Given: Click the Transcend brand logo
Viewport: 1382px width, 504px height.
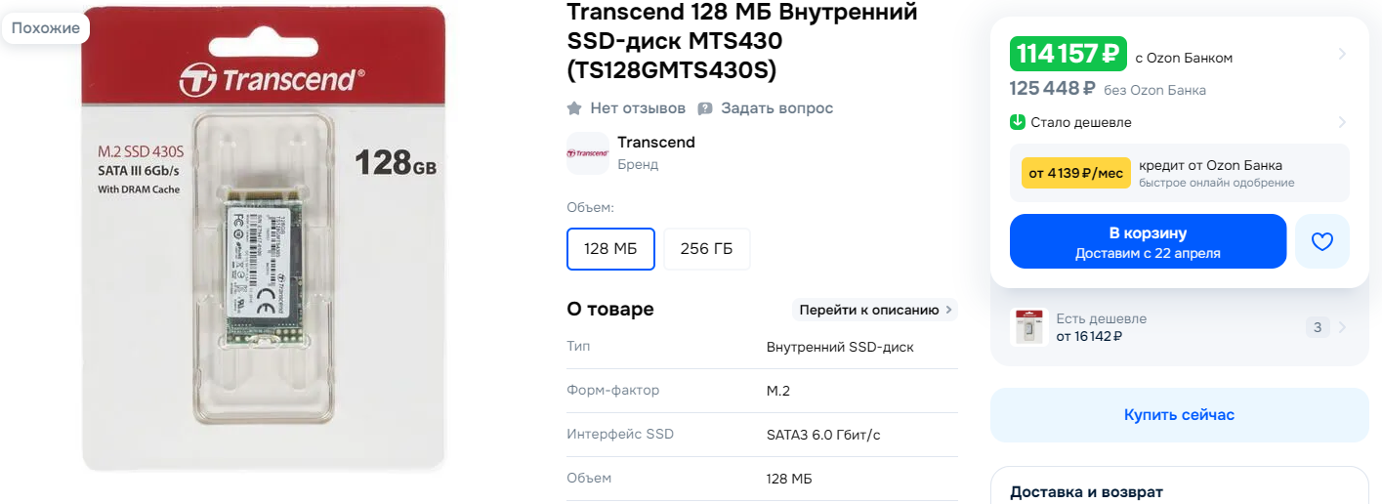Looking at the screenshot, I should pos(588,153).
